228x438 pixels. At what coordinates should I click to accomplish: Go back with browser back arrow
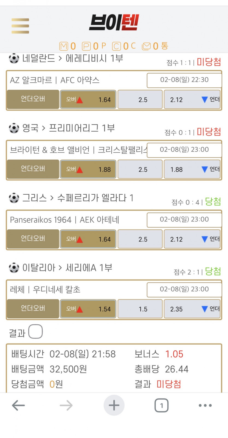(18, 405)
